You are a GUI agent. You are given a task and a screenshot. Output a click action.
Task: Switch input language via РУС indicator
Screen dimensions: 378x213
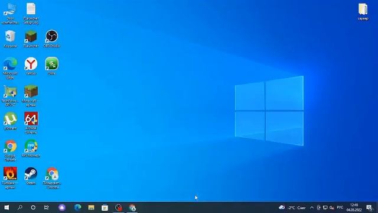(340, 208)
